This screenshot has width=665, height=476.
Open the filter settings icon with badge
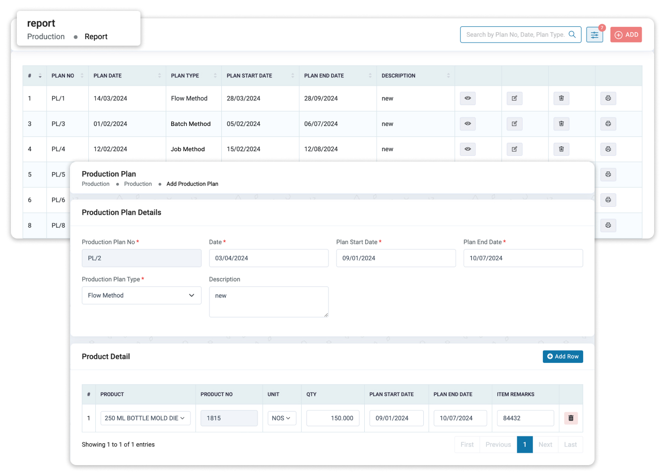(x=594, y=35)
